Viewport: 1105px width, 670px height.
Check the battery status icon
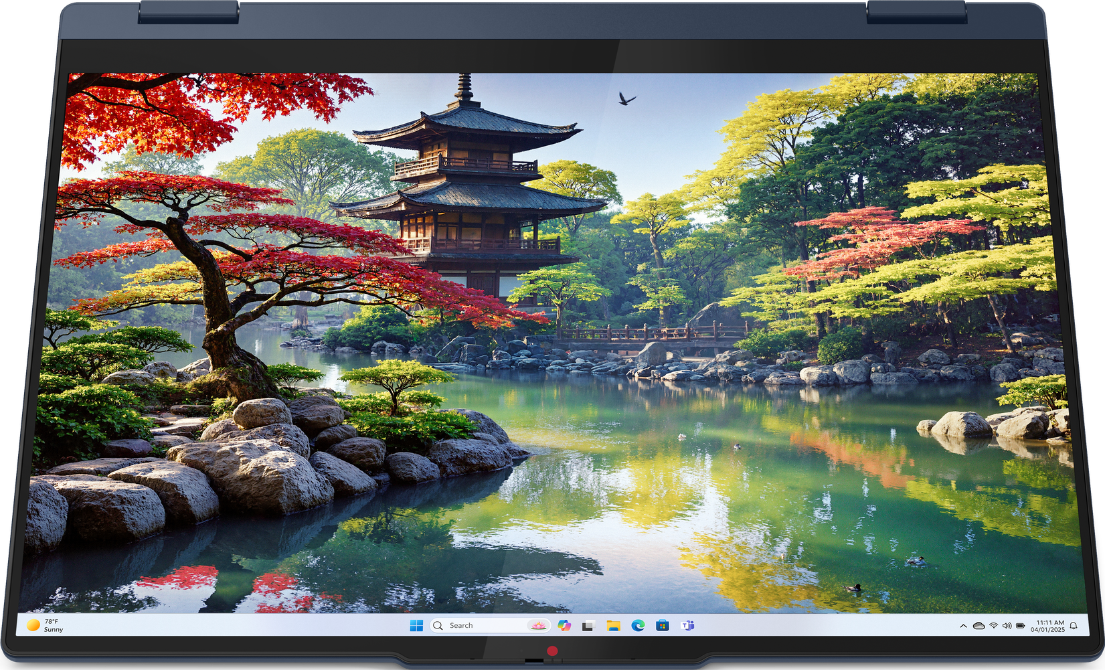tap(1021, 626)
